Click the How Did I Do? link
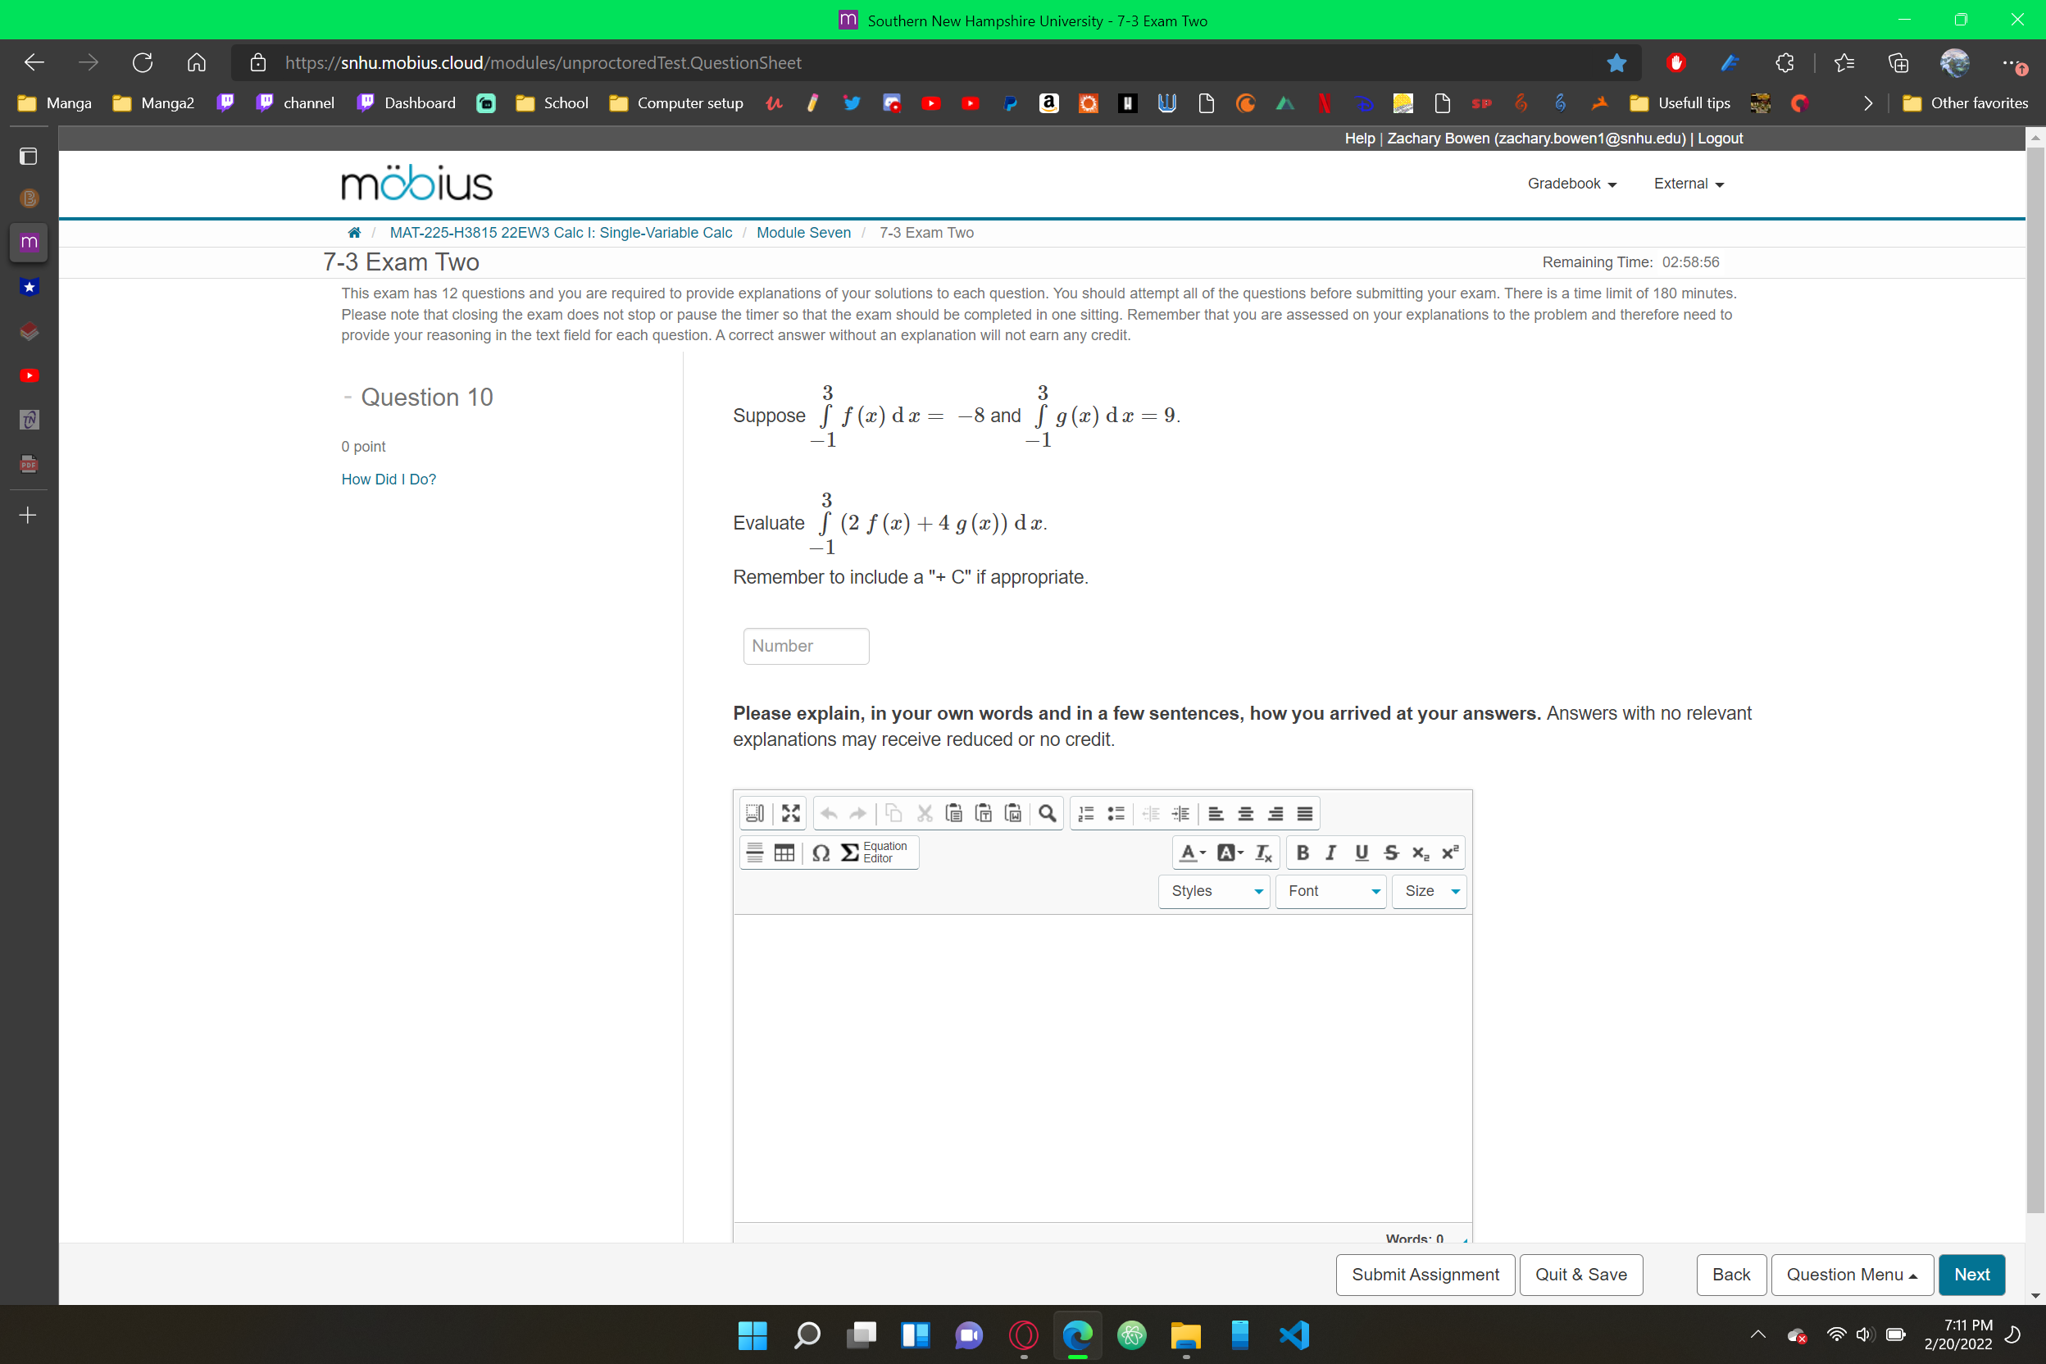The image size is (2046, 1364). [388, 479]
